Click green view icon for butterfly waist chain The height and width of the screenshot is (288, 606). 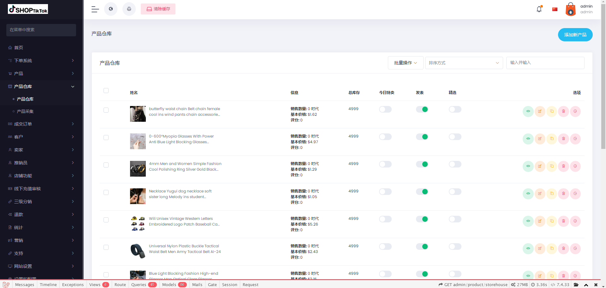(528, 111)
